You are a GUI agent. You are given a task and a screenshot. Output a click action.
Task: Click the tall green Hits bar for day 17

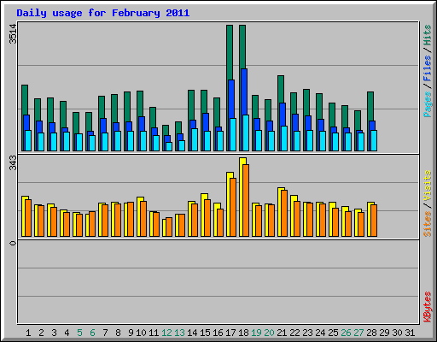click(x=230, y=53)
